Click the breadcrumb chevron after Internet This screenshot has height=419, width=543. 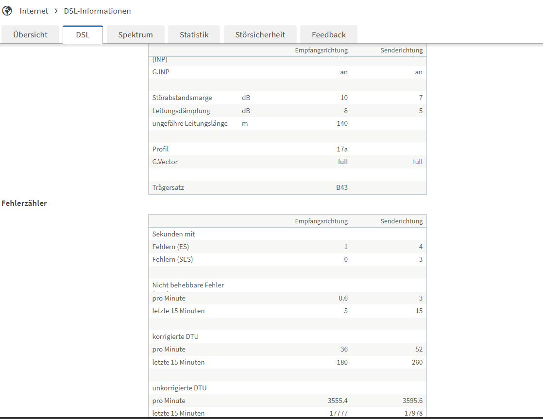click(56, 11)
